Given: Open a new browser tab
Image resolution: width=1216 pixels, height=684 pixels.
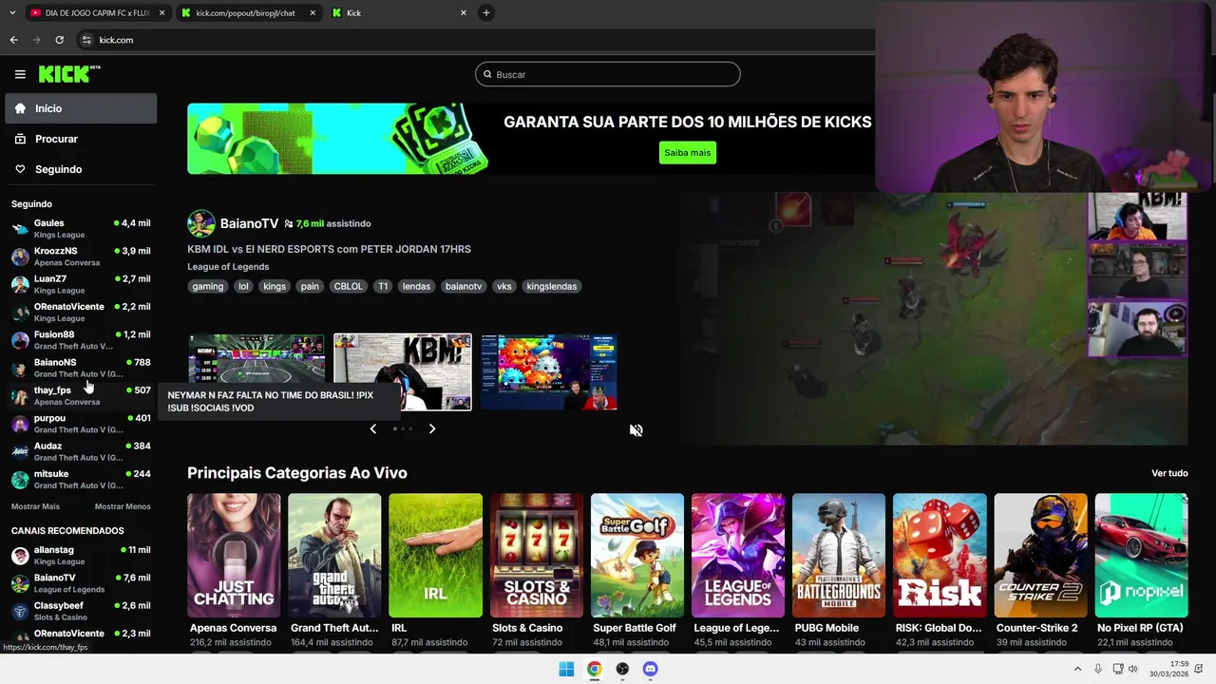Looking at the screenshot, I should coord(485,13).
